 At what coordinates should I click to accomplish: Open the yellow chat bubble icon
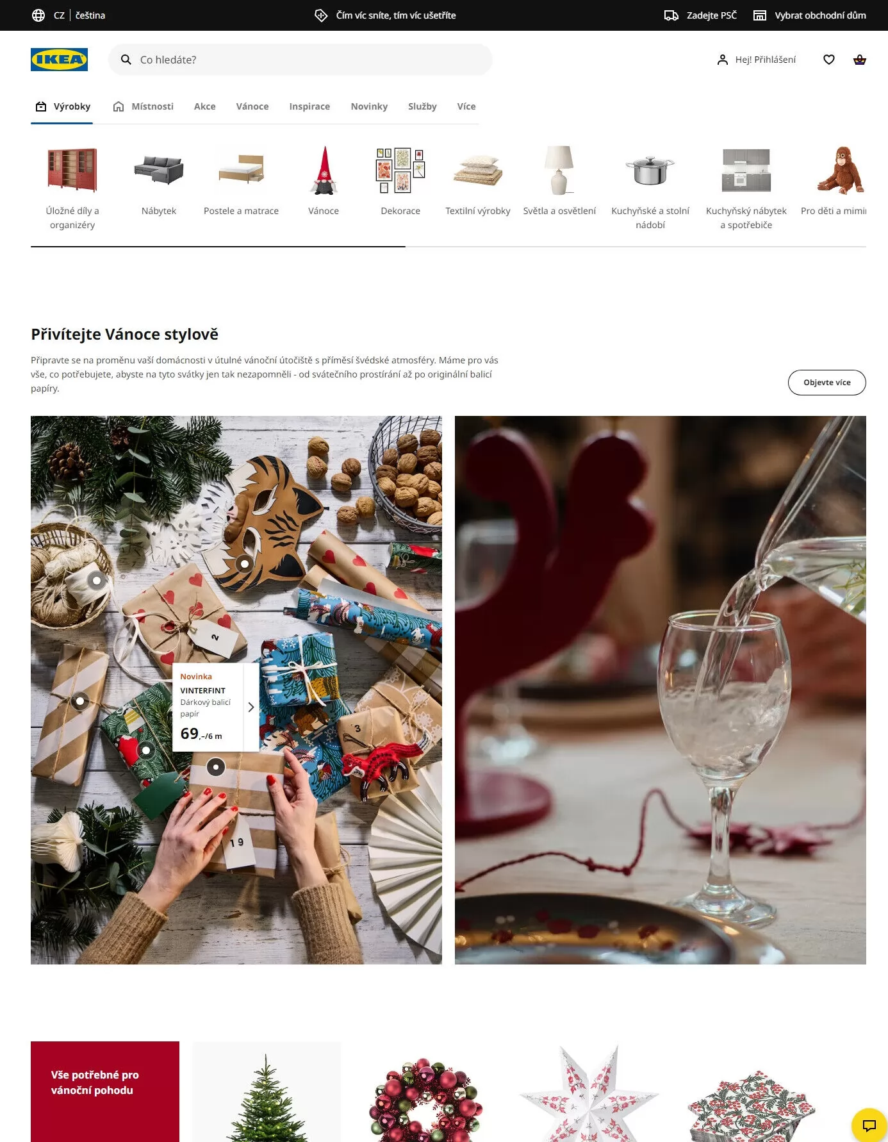point(869,1125)
